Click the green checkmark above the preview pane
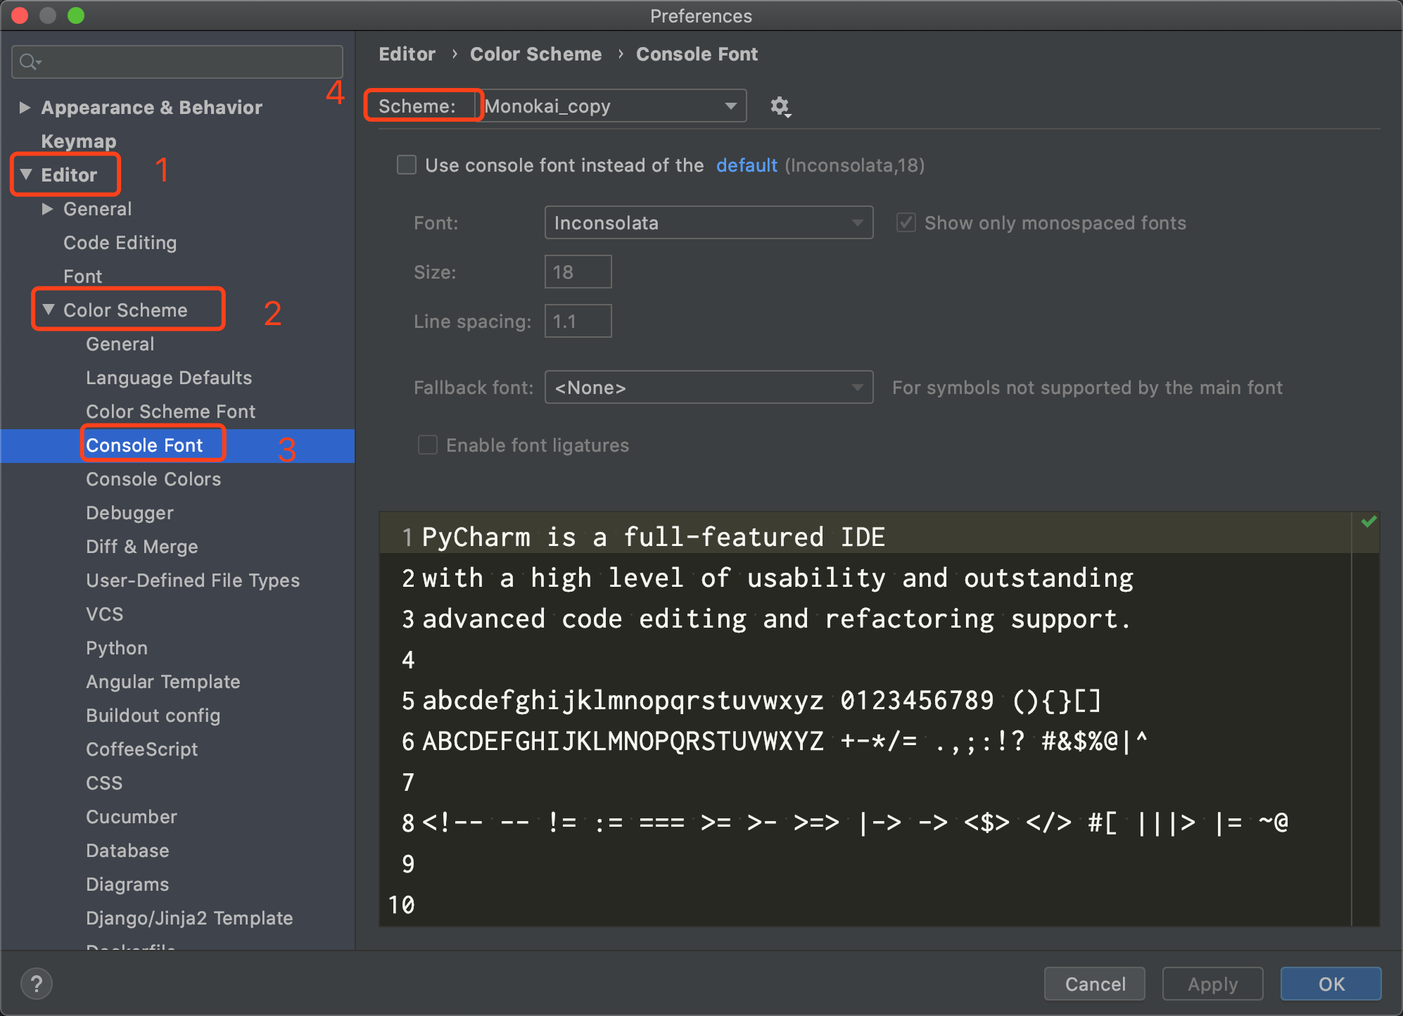Image resolution: width=1403 pixels, height=1016 pixels. [x=1369, y=521]
